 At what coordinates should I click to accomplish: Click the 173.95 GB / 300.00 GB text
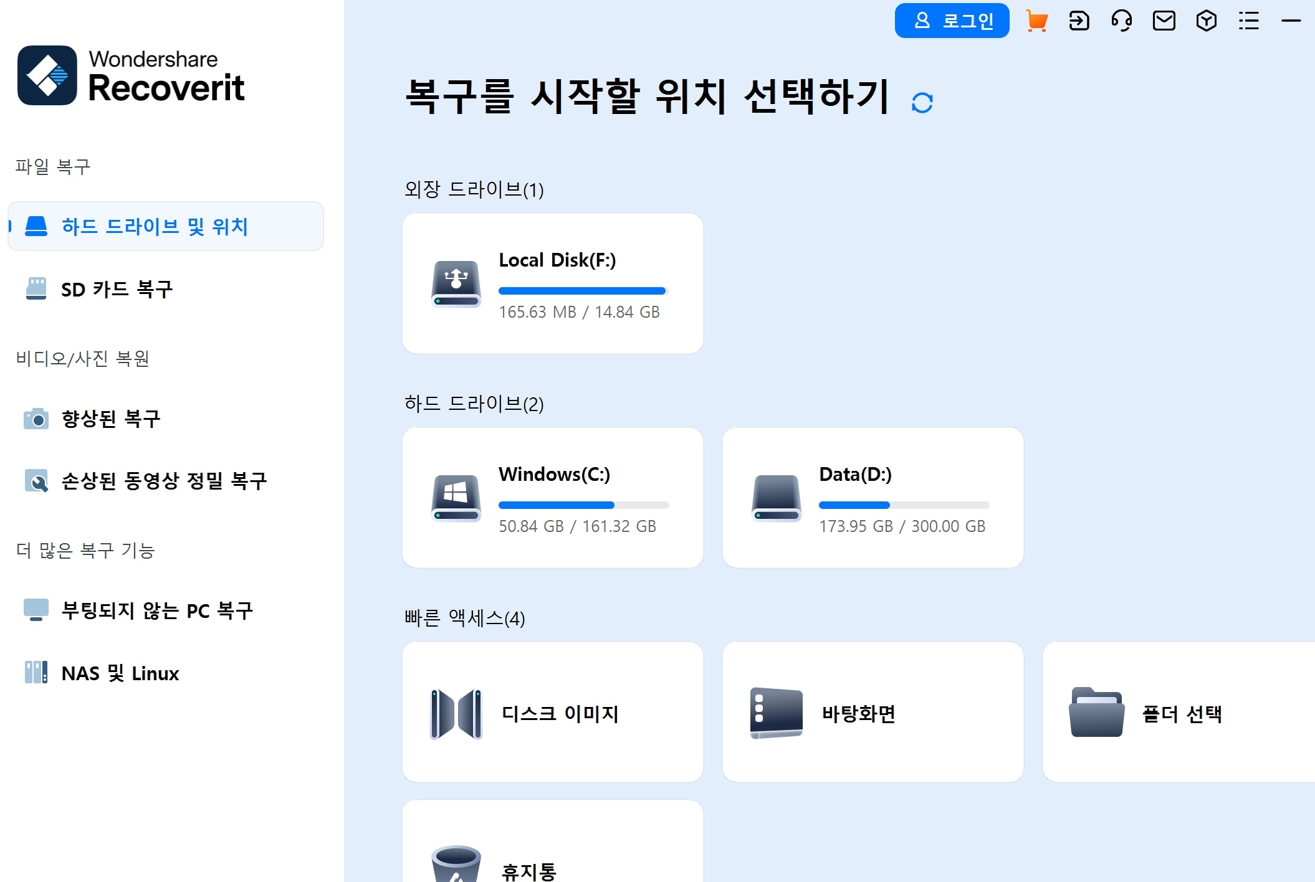[x=902, y=526]
